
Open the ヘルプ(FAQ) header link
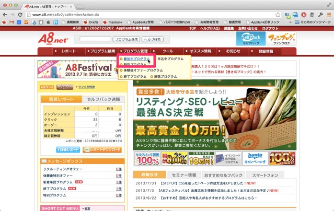click(x=210, y=28)
